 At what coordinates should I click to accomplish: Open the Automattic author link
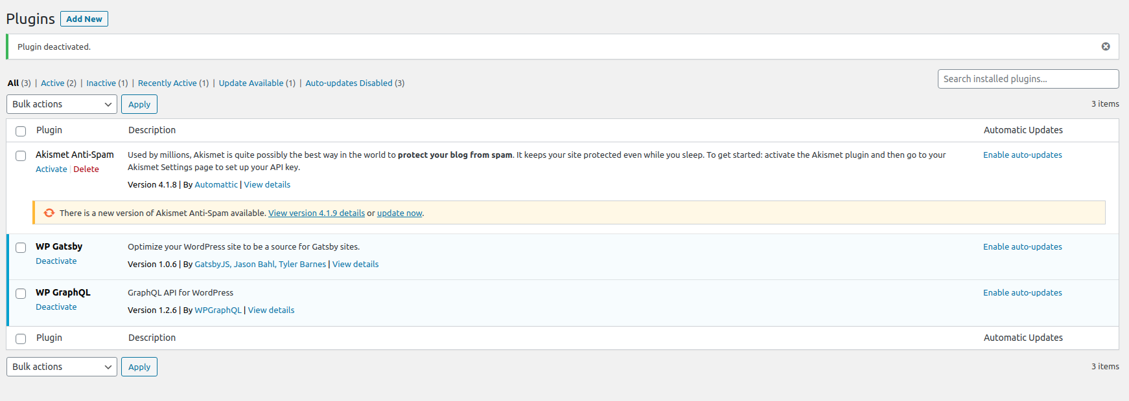coord(216,184)
